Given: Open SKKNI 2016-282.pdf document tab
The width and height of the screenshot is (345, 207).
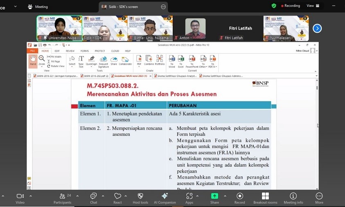Looking at the screenshot, I should pos(95,76).
